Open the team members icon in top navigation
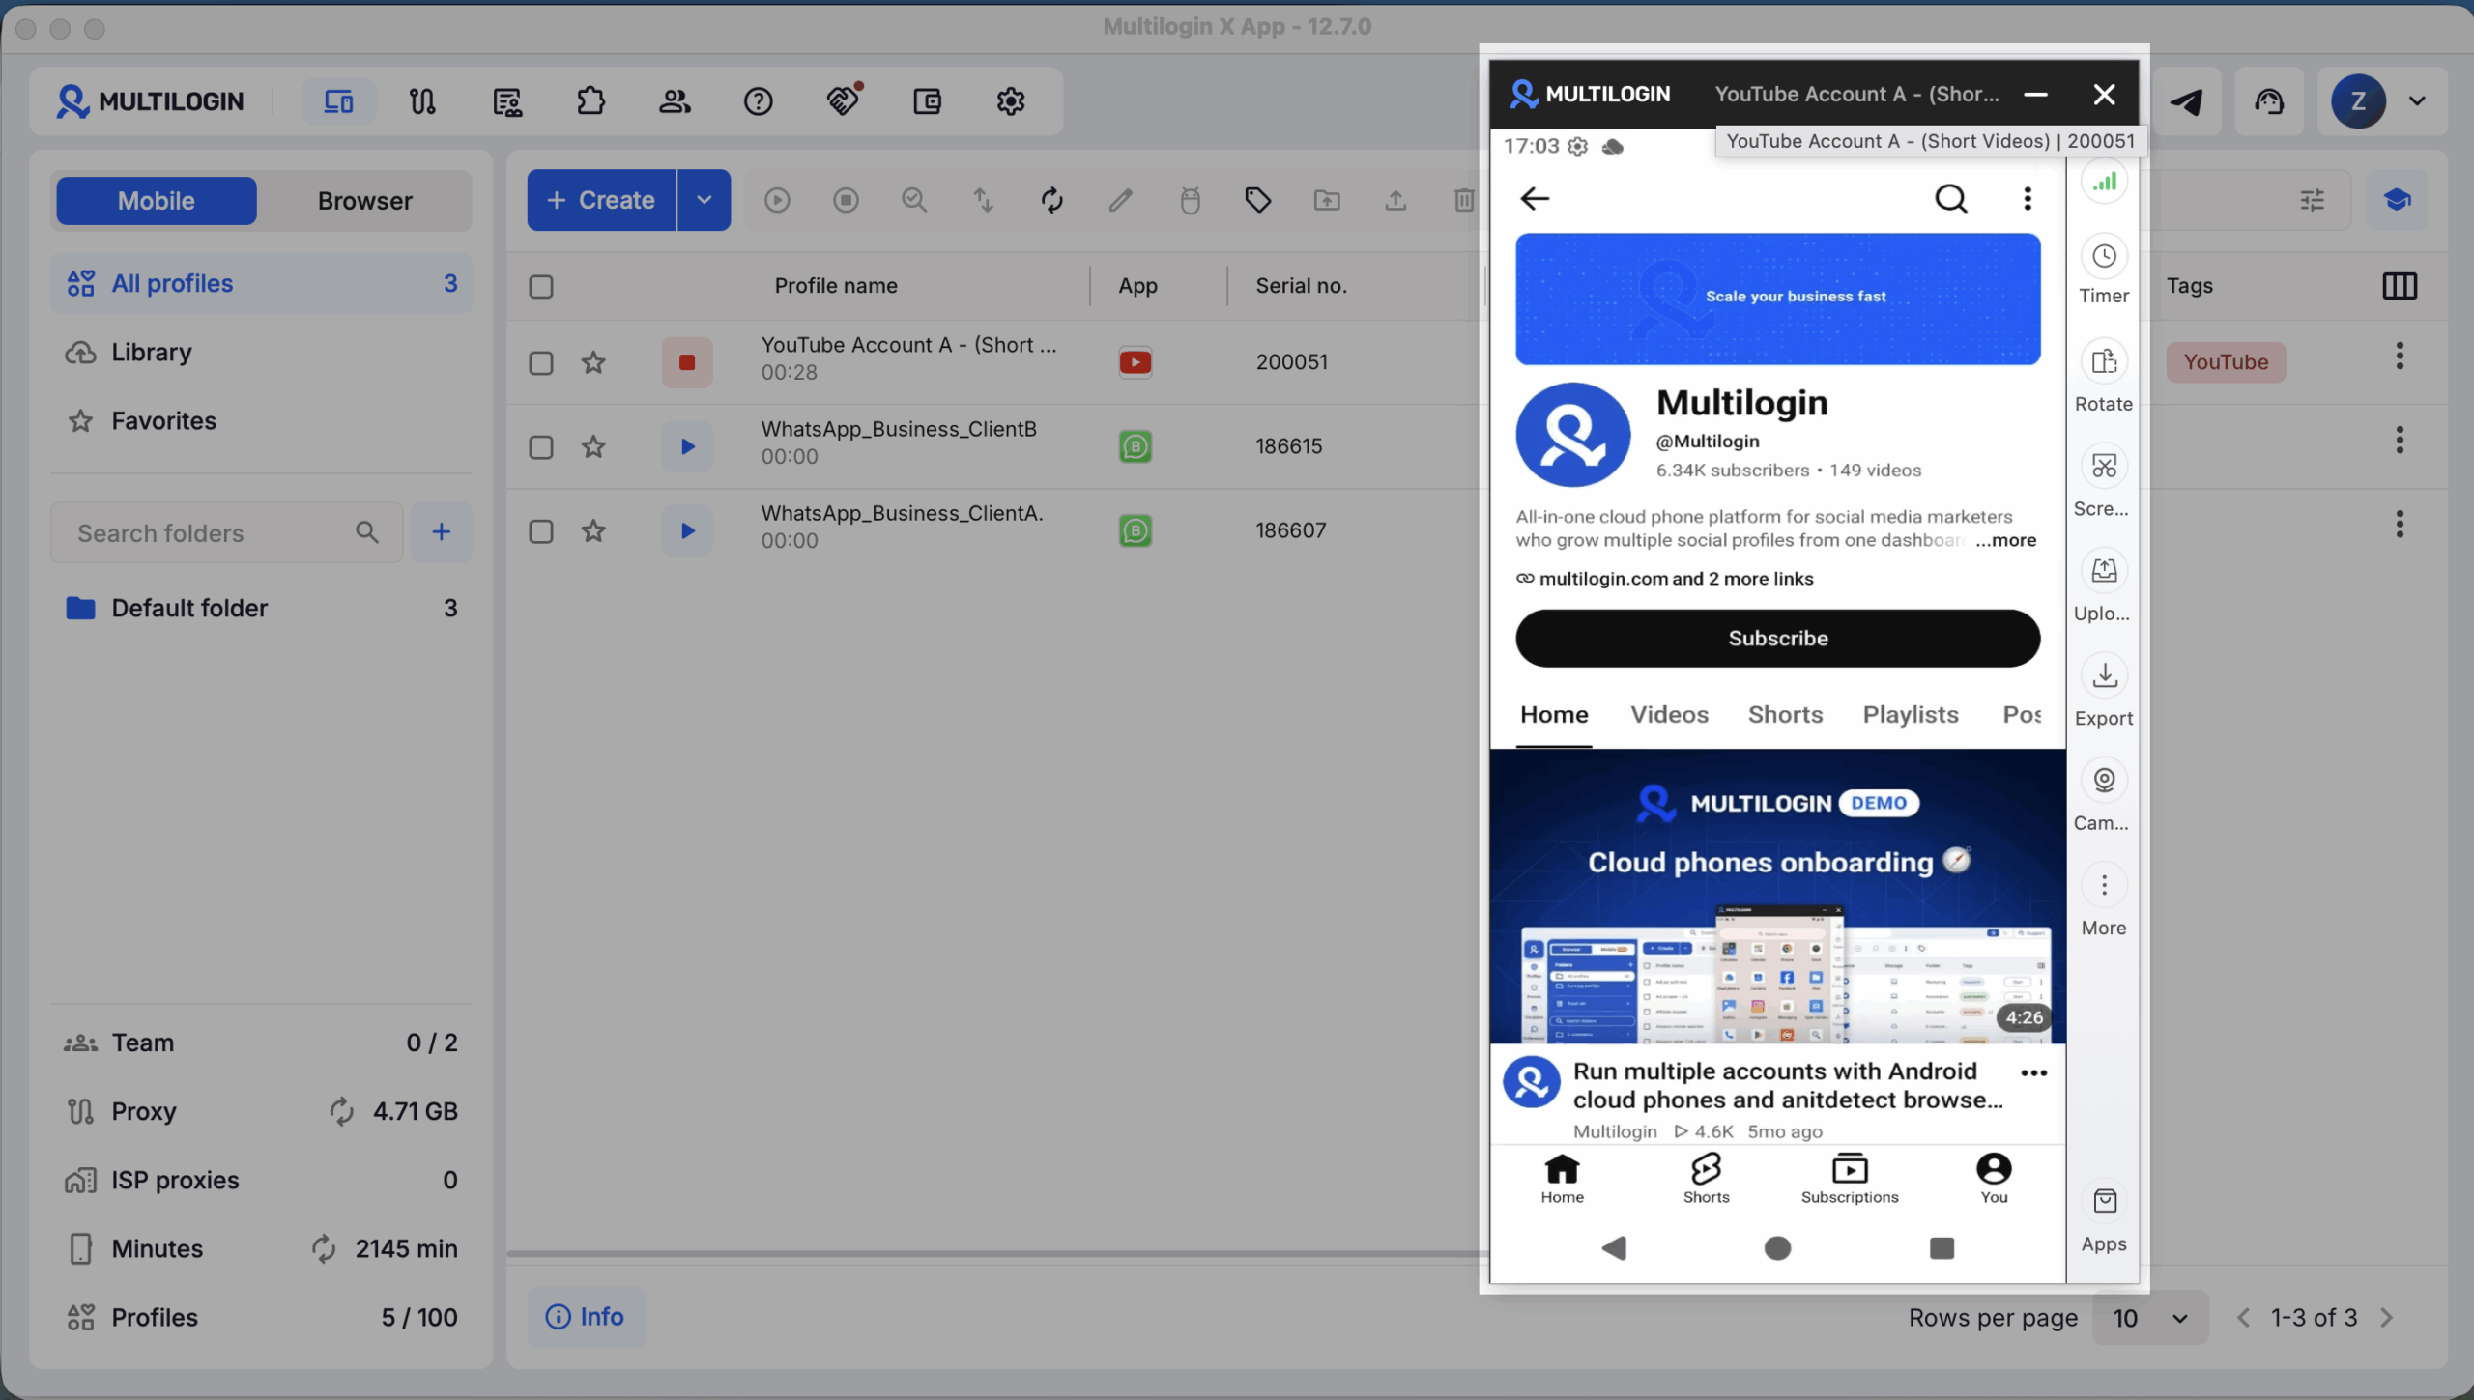The width and height of the screenshot is (2474, 1400). 675,101
